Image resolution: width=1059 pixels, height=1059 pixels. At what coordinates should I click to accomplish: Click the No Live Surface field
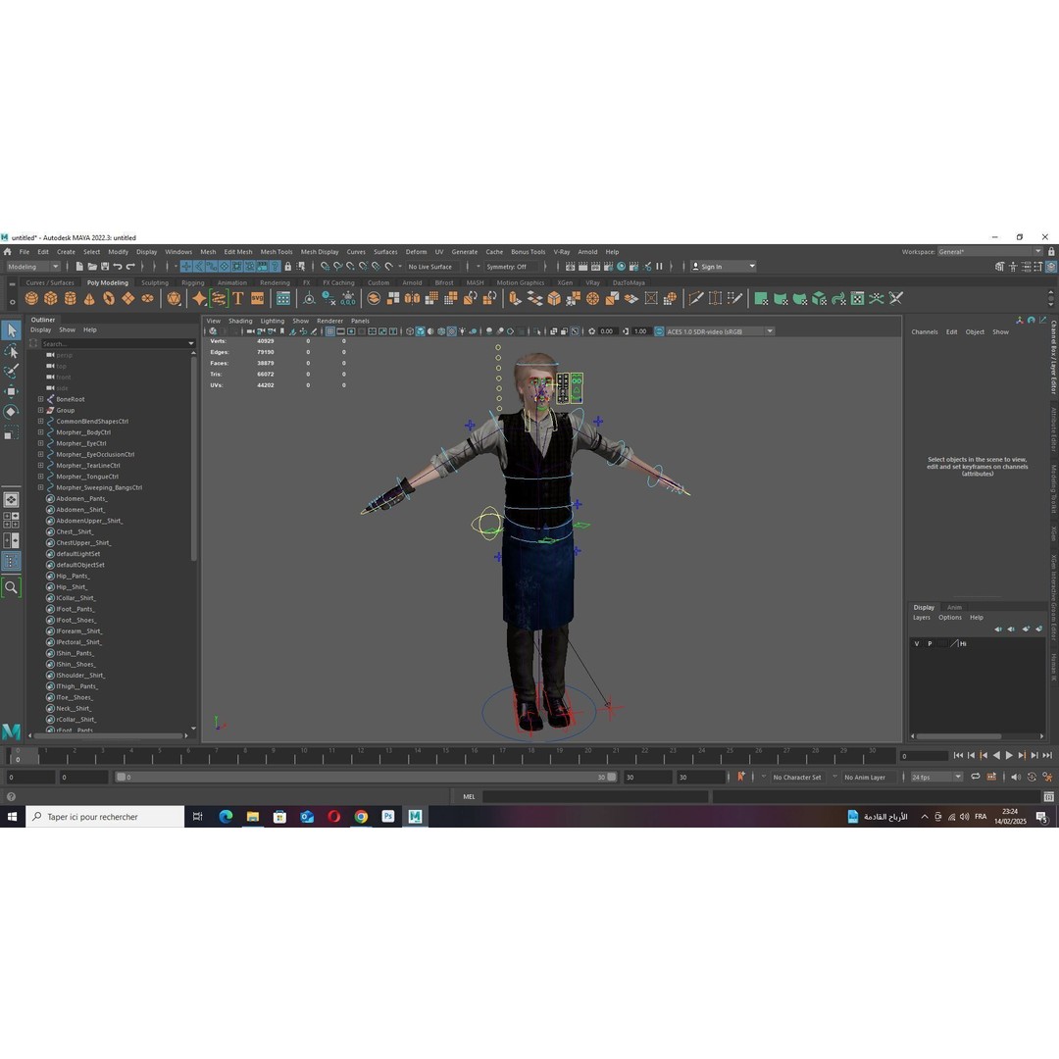432,267
